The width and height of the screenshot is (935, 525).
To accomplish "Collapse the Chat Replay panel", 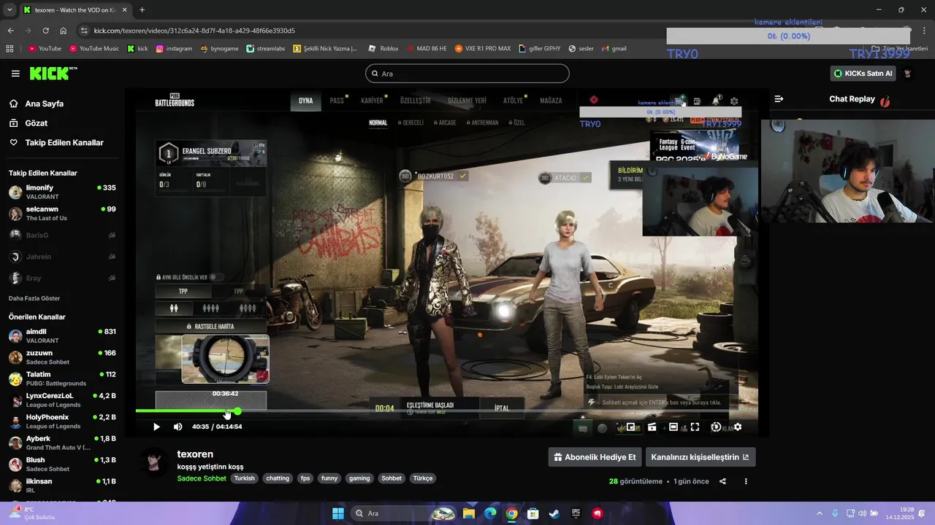I will tap(779, 99).
